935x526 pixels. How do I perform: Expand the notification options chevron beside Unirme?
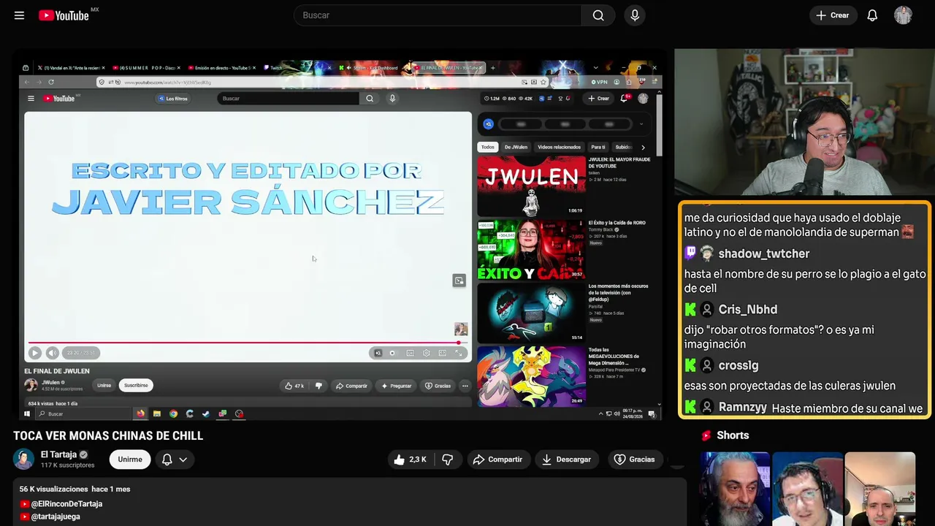183,460
